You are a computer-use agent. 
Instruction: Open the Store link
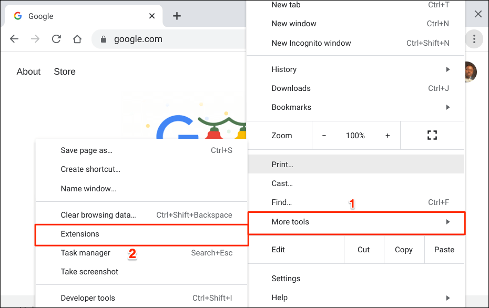tap(65, 71)
